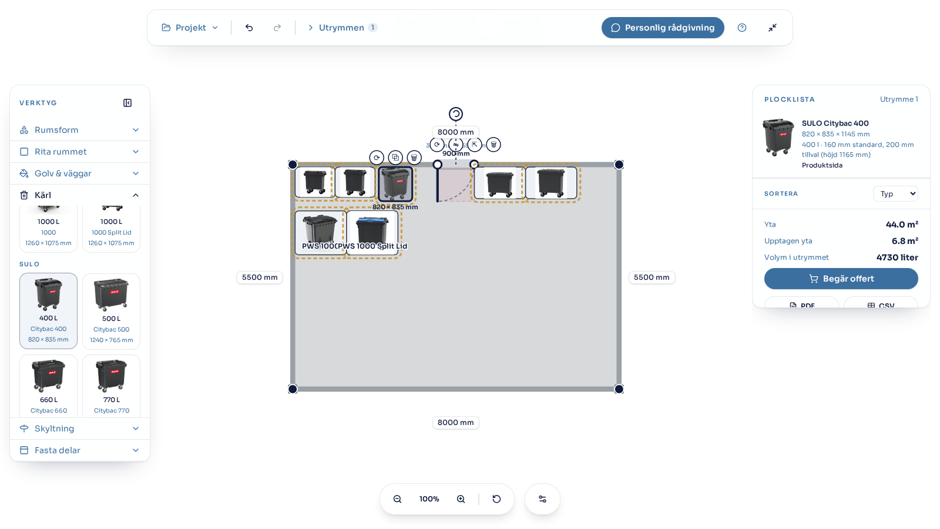Zoom out the canvas
This screenshot has height=529, width=940.
(398, 499)
